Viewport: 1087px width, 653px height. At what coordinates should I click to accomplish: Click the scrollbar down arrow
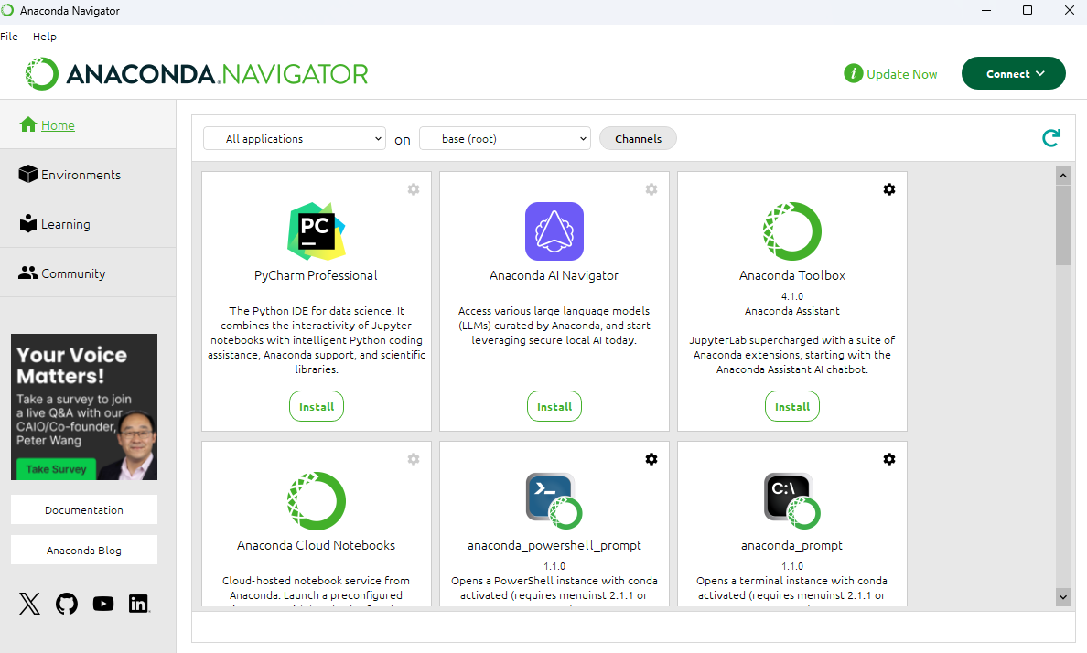pos(1062,596)
